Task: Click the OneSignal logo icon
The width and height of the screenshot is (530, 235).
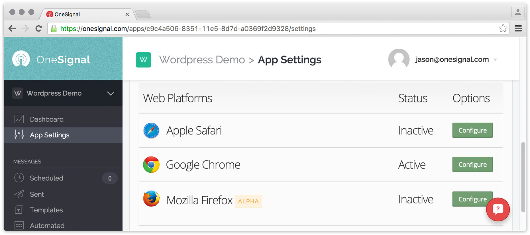Action: 21,59
